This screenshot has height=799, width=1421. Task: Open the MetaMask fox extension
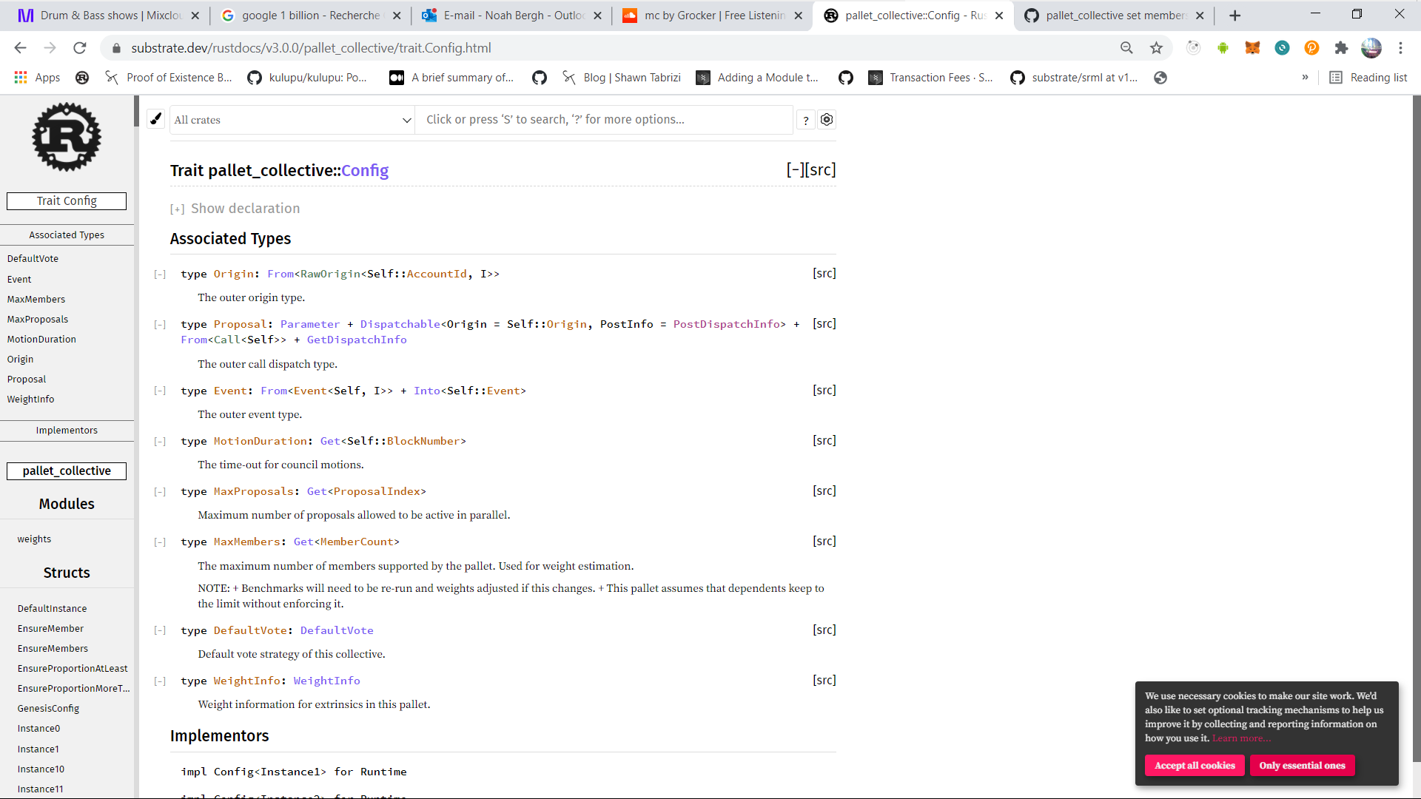pos(1252,48)
